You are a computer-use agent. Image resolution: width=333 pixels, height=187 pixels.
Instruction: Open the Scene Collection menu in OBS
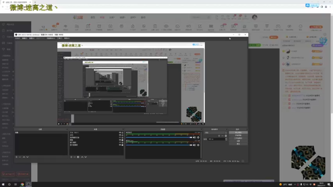pos(51,38)
